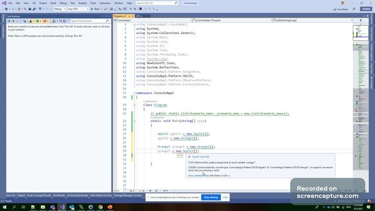Click the Visual Studio icon in the taskbar
The image size is (375, 211).
click(62, 207)
